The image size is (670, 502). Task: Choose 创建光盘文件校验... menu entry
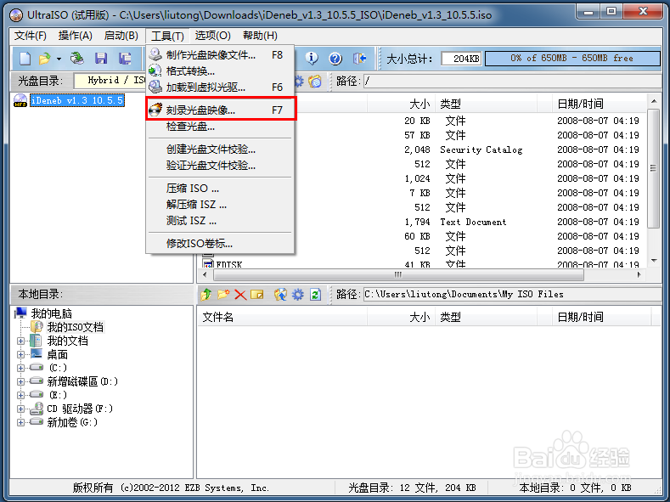pyautogui.click(x=221, y=149)
